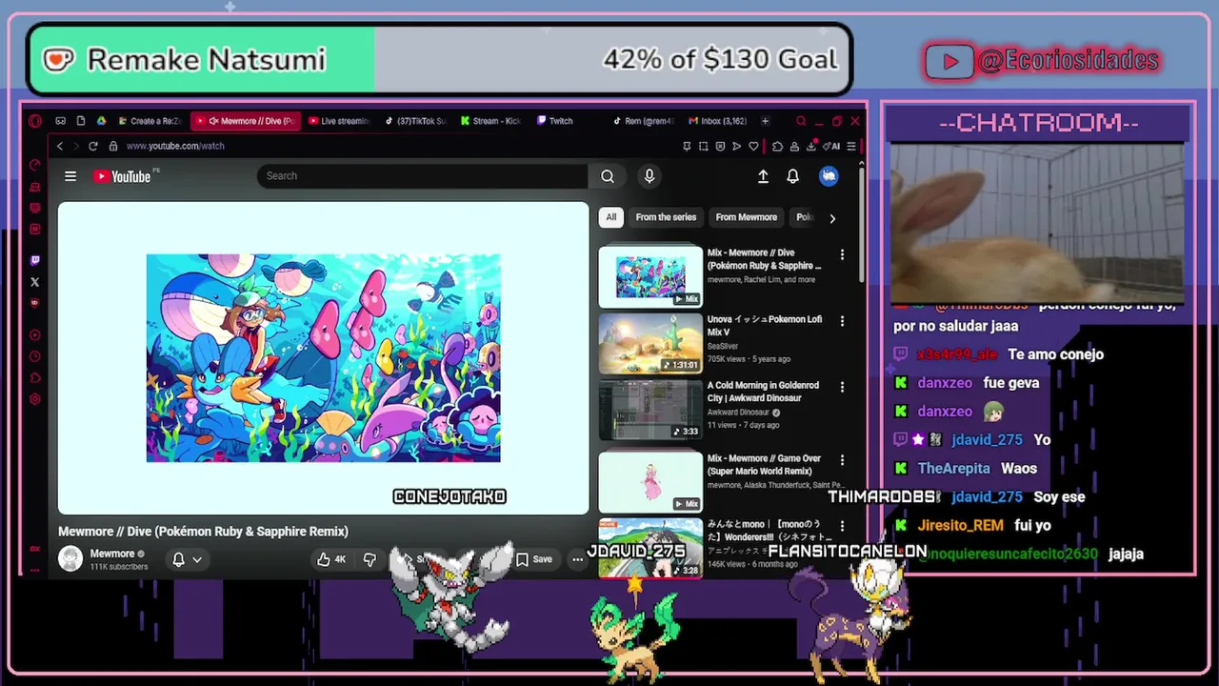Open browser search tabs magnifier icon
The image size is (1219, 686).
[801, 121]
